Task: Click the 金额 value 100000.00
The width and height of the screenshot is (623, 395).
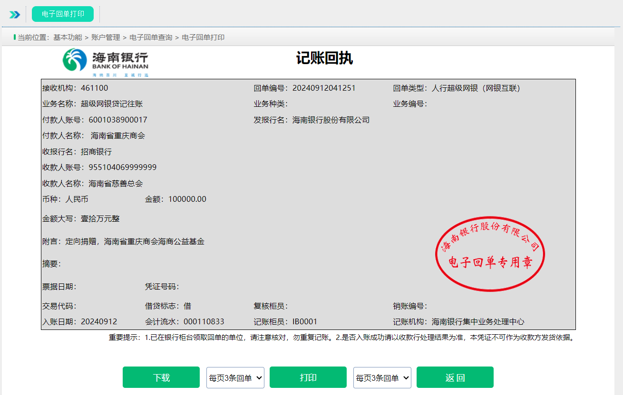Action: tap(187, 199)
